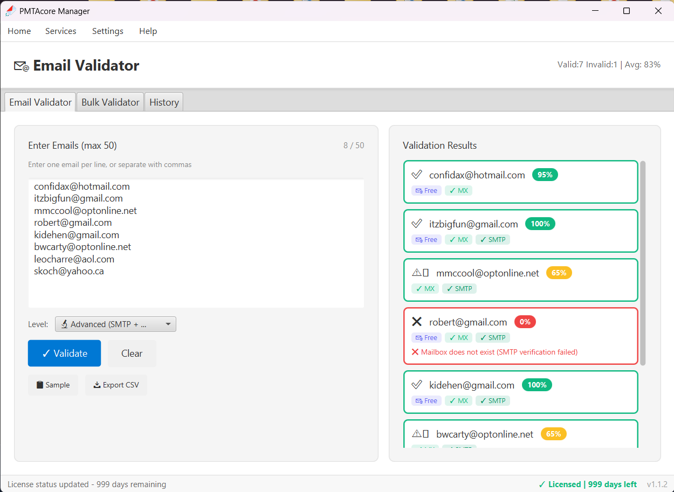
Task: Open the History tab
Action: (163, 102)
